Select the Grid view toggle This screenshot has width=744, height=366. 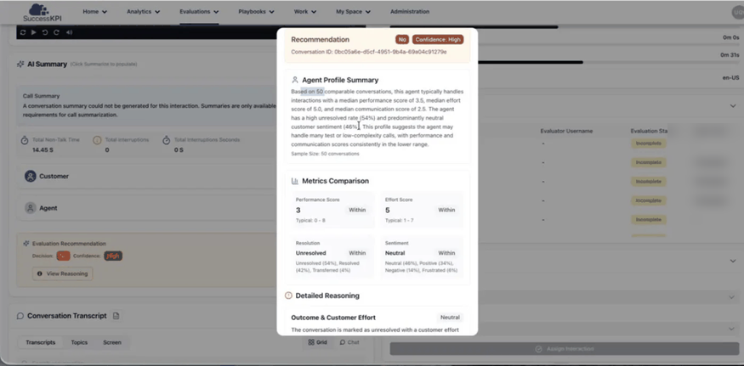[317, 342]
